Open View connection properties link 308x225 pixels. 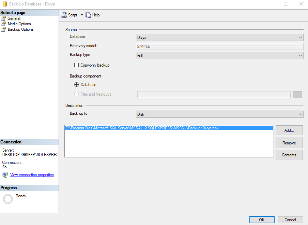[x=32, y=175]
